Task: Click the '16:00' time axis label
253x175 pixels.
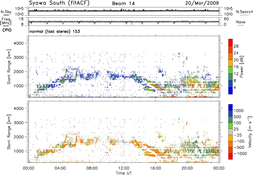Action: click(155, 168)
